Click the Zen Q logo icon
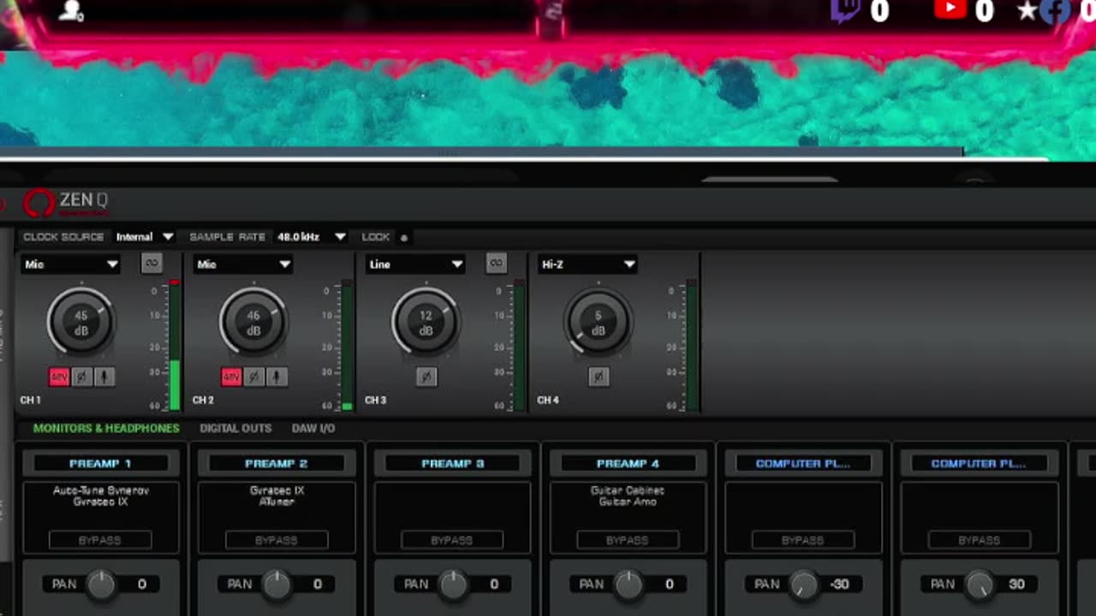 [x=39, y=204]
